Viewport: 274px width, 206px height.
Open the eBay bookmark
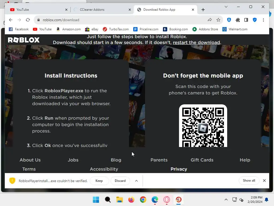[x=92, y=29]
